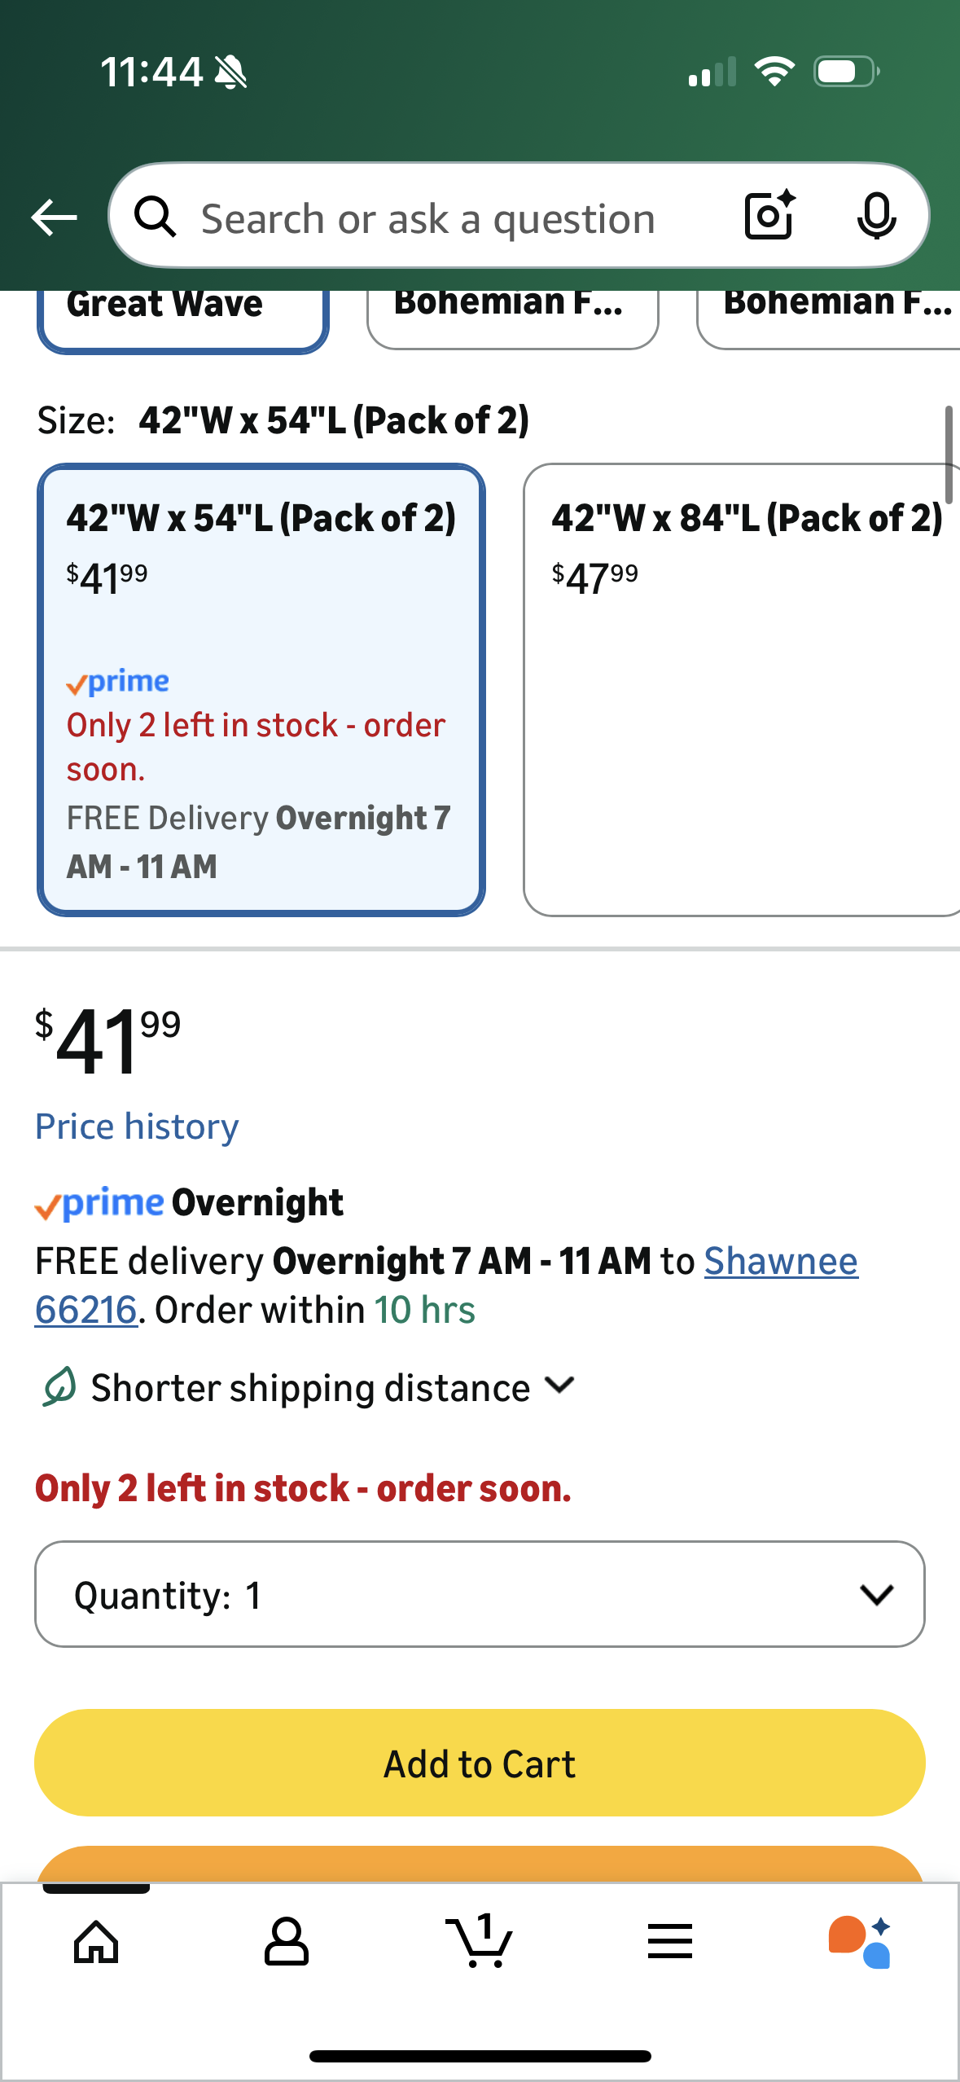Open the hamburger menu icon
Screen dimensions: 960x2082
[x=670, y=1942]
